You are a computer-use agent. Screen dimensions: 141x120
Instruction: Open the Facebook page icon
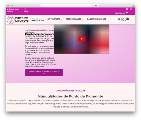tap(127, 9)
